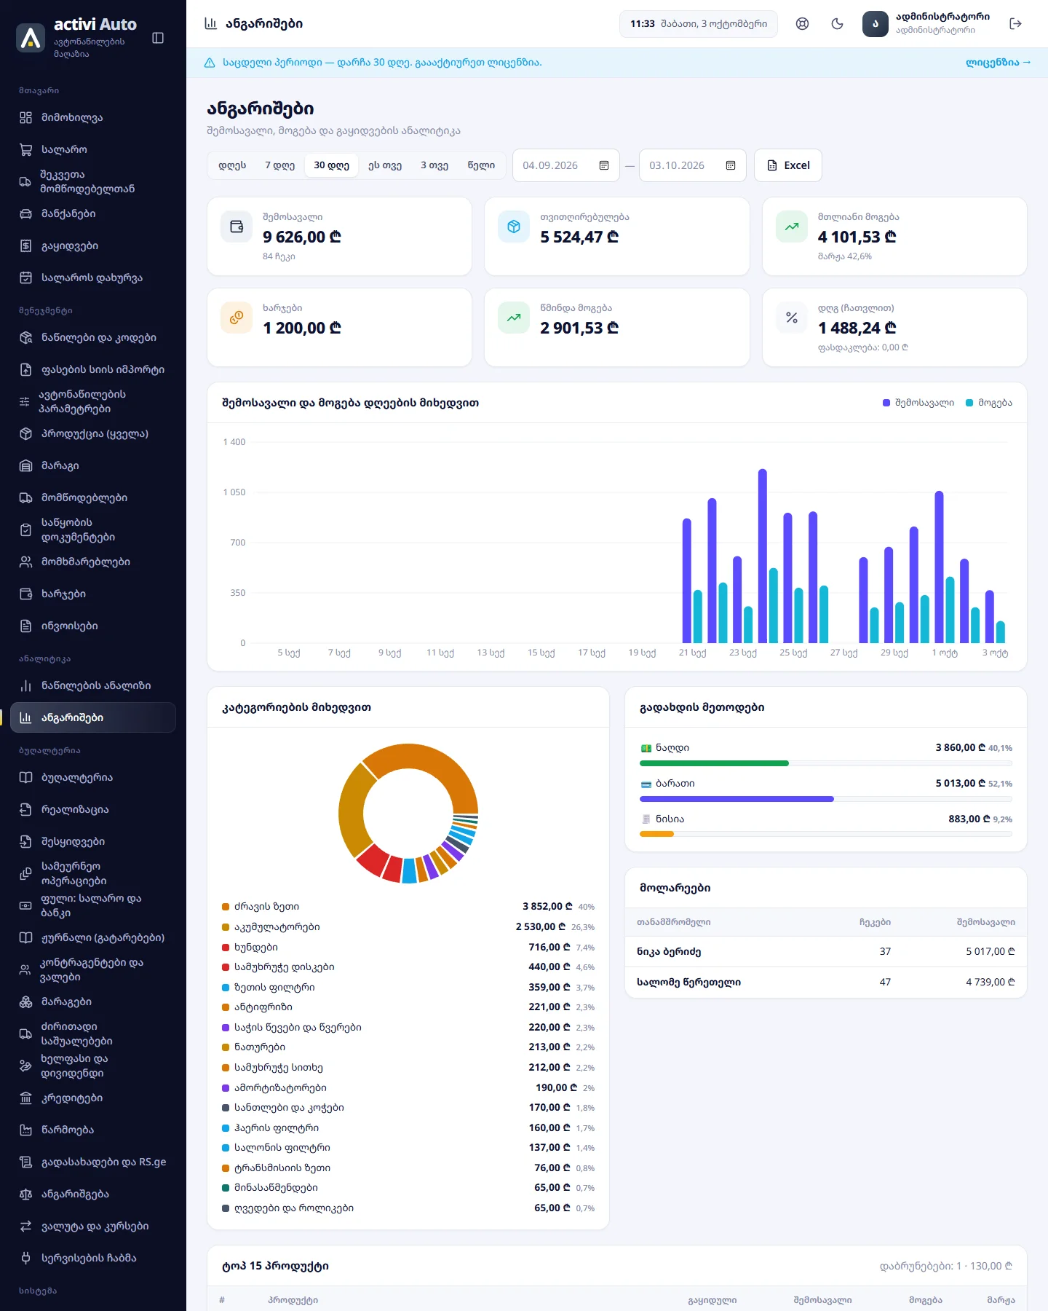Toggle dark mode moon icon
Image resolution: width=1048 pixels, height=1311 pixels.
(x=837, y=24)
